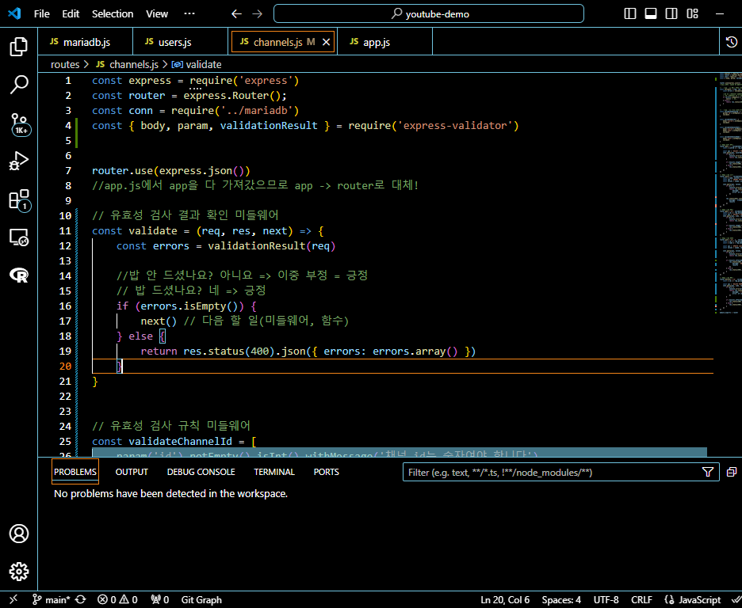This screenshot has height=608, width=742.
Task: Open the Run and Debug view
Action: 19,161
